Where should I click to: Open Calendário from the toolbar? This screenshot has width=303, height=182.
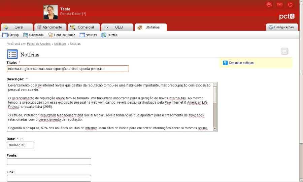(x=33, y=35)
